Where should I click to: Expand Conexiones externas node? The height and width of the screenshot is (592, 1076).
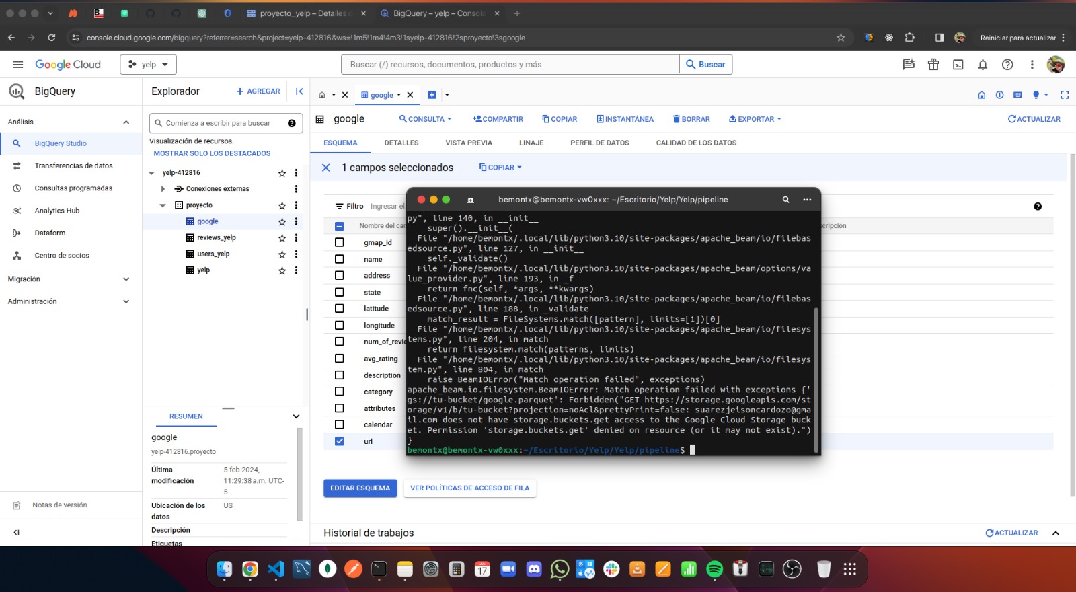163,189
